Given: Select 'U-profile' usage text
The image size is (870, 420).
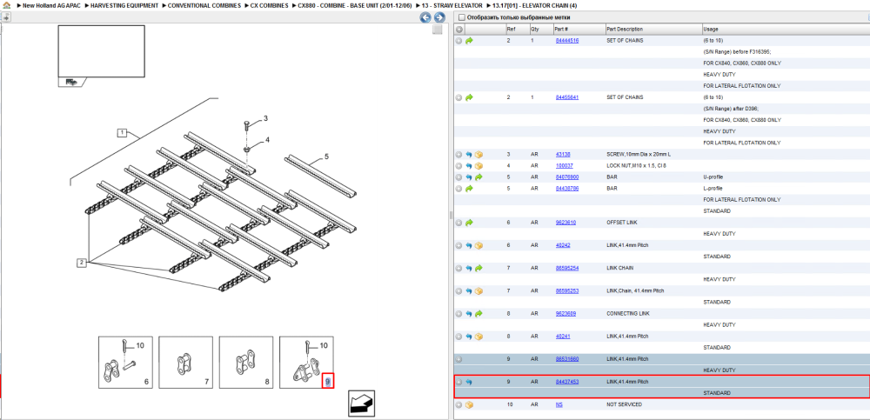Looking at the screenshot, I should point(713,177).
